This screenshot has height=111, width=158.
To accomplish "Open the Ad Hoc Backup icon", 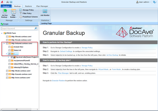I will 5,11.
